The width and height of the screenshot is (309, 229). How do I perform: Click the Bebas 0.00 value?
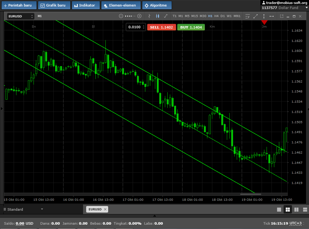coord(107,223)
